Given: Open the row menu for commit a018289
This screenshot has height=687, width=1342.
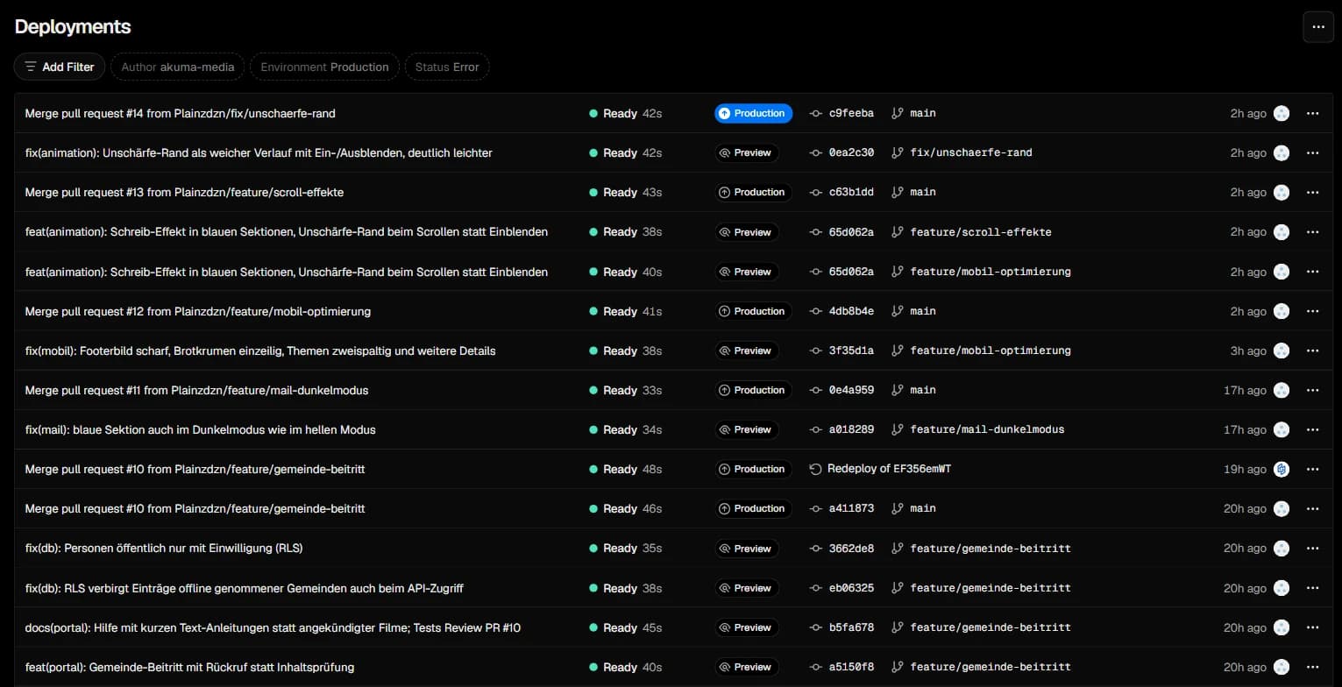Looking at the screenshot, I should (1312, 429).
